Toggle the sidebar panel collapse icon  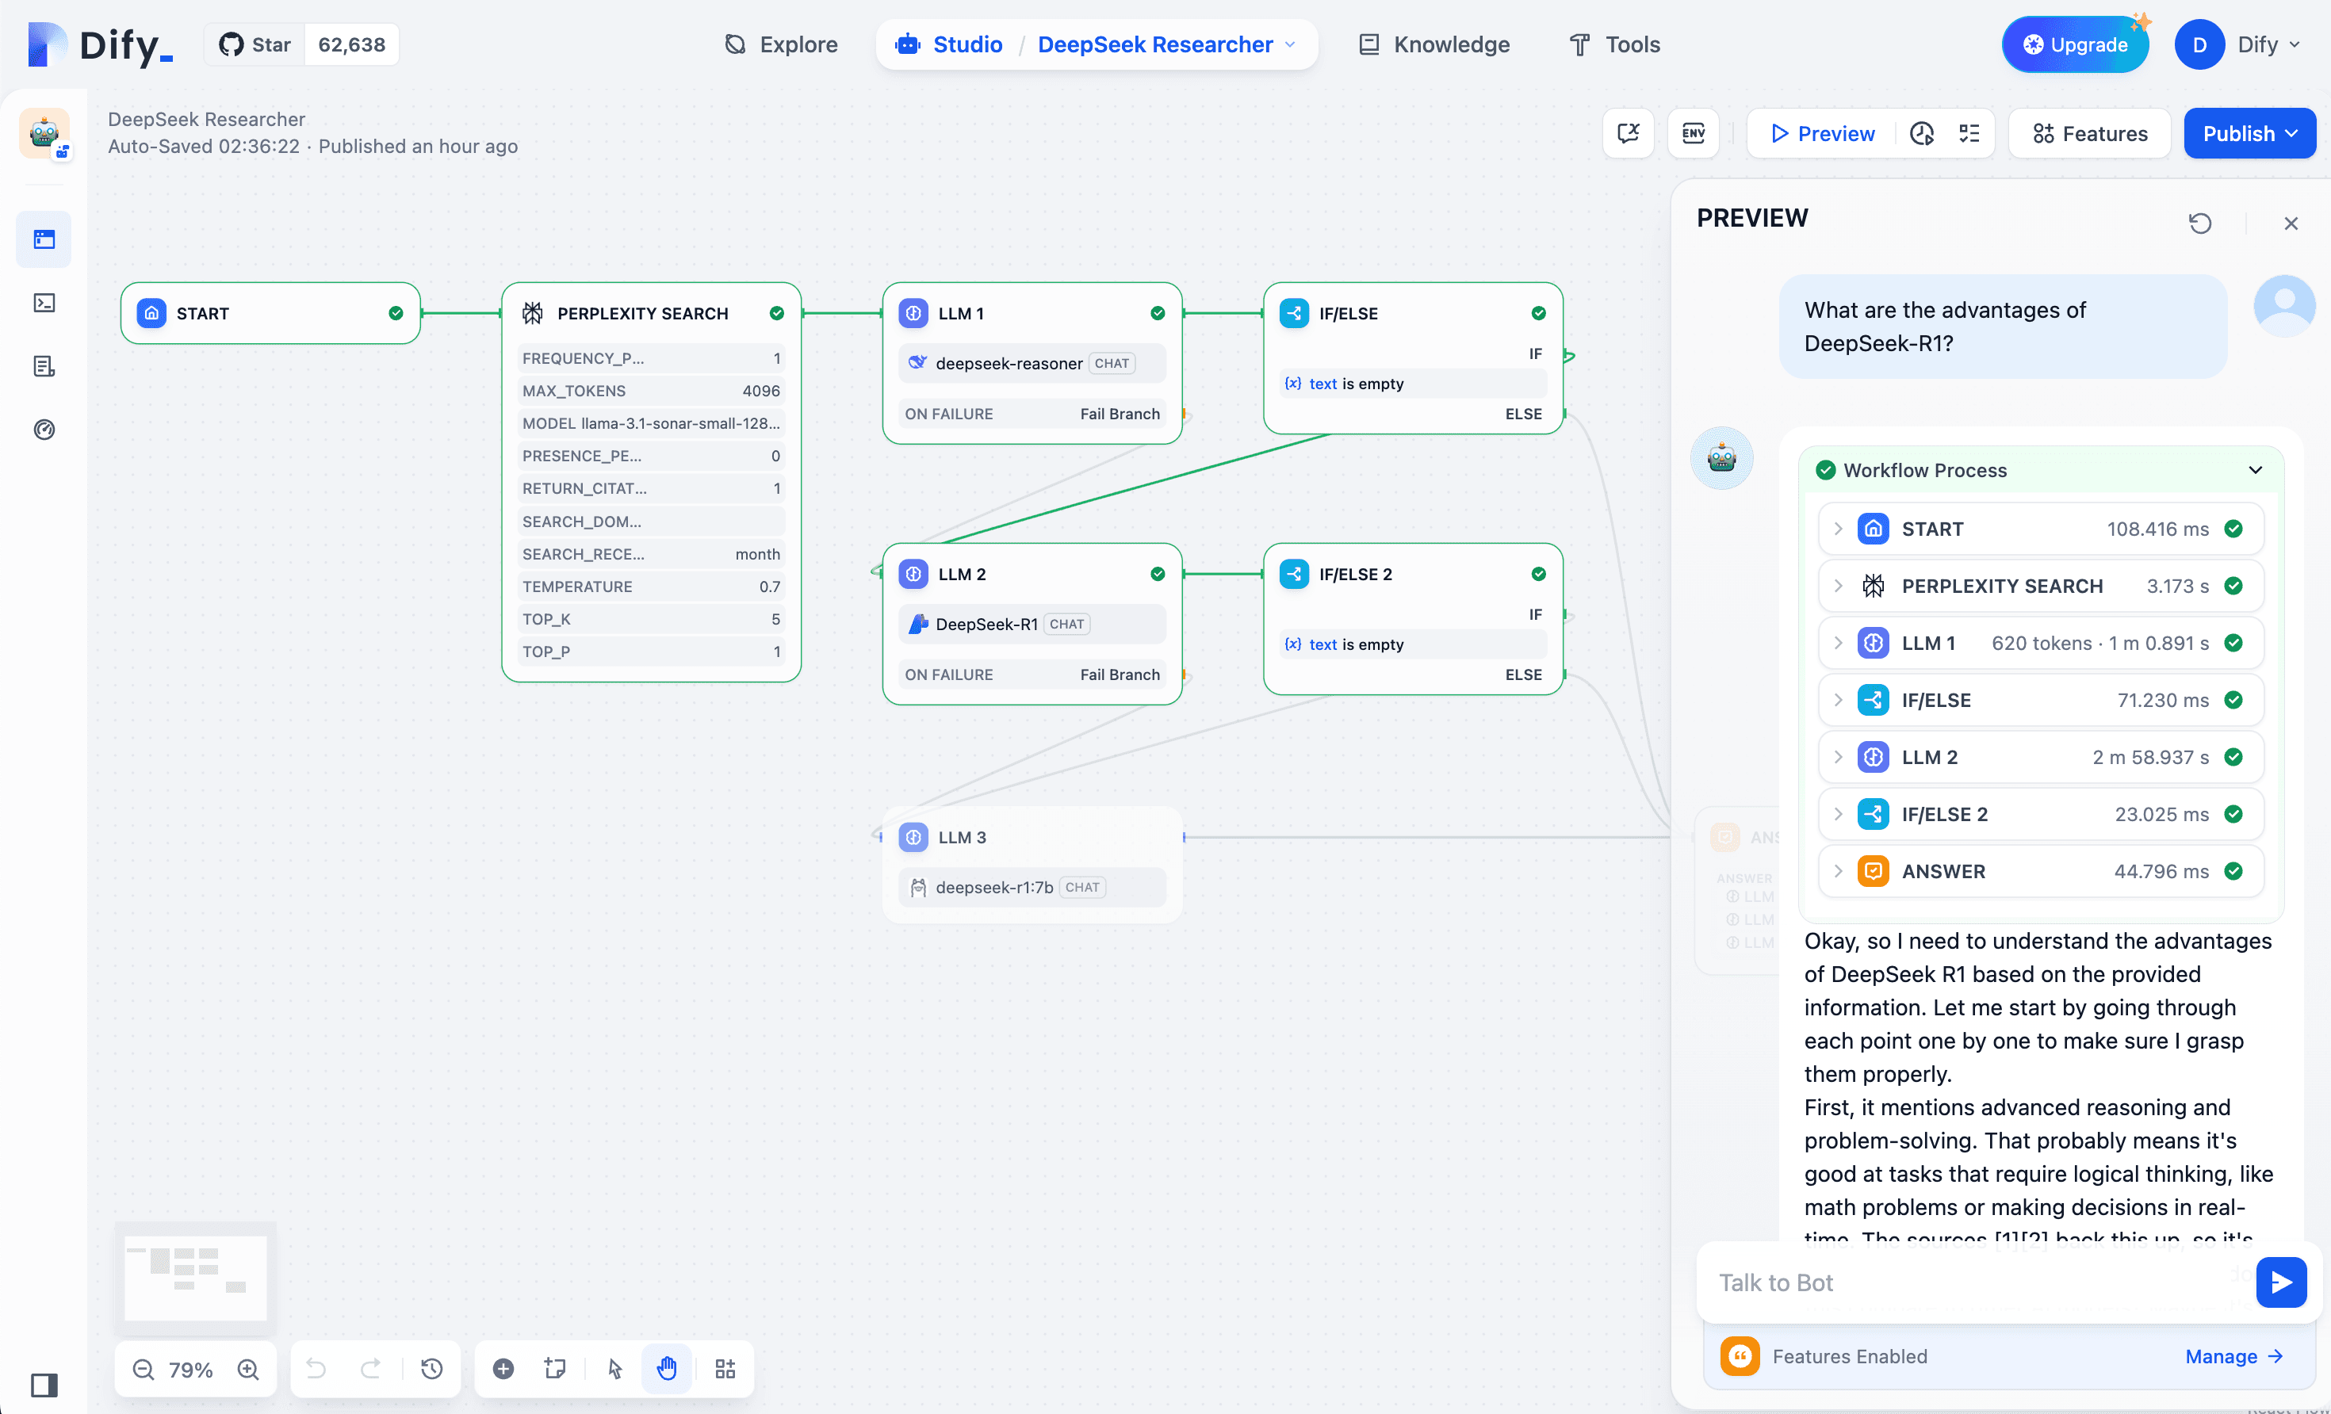coord(44,1385)
